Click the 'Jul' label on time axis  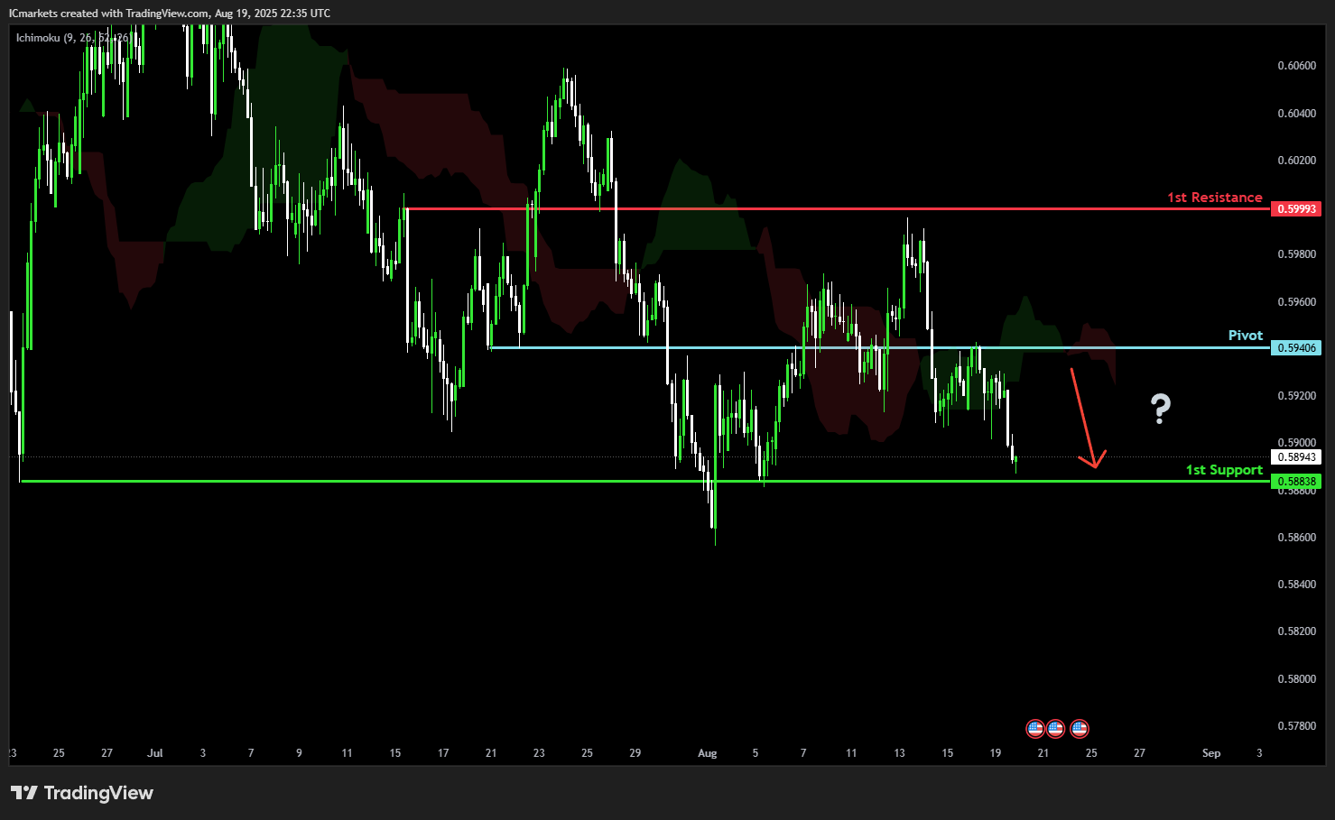[x=155, y=753]
